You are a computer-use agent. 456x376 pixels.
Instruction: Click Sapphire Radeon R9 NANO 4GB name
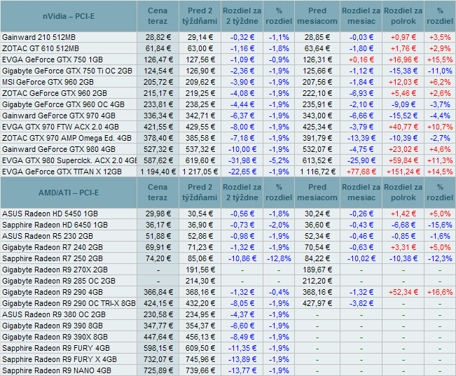pyautogui.click(x=57, y=370)
